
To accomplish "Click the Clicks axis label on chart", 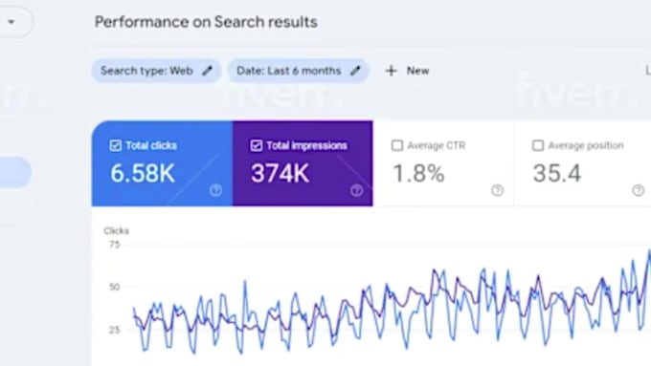I will [116, 231].
